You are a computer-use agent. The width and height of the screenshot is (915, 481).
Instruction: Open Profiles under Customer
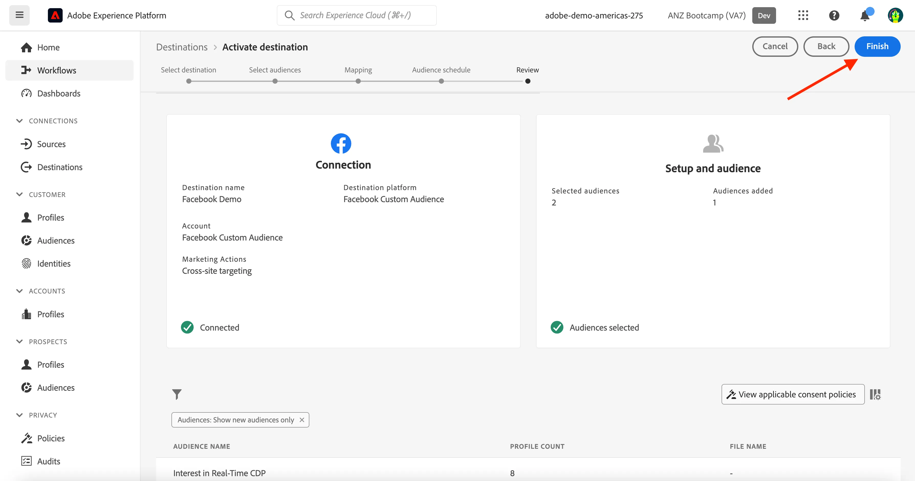70,217
